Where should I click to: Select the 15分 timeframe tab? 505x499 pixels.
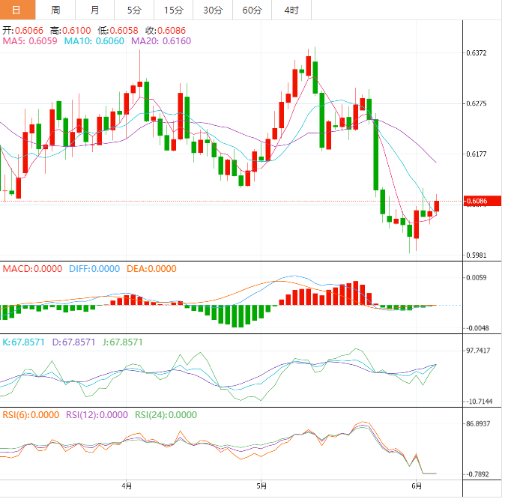[172, 10]
